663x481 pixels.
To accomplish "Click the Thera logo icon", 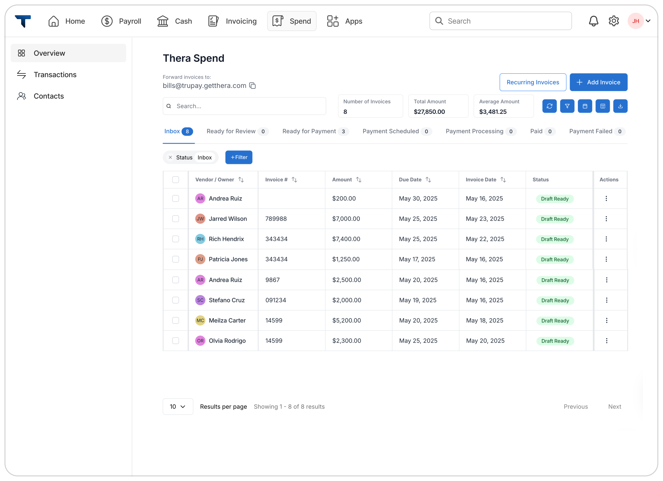I will [x=23, y=21].
